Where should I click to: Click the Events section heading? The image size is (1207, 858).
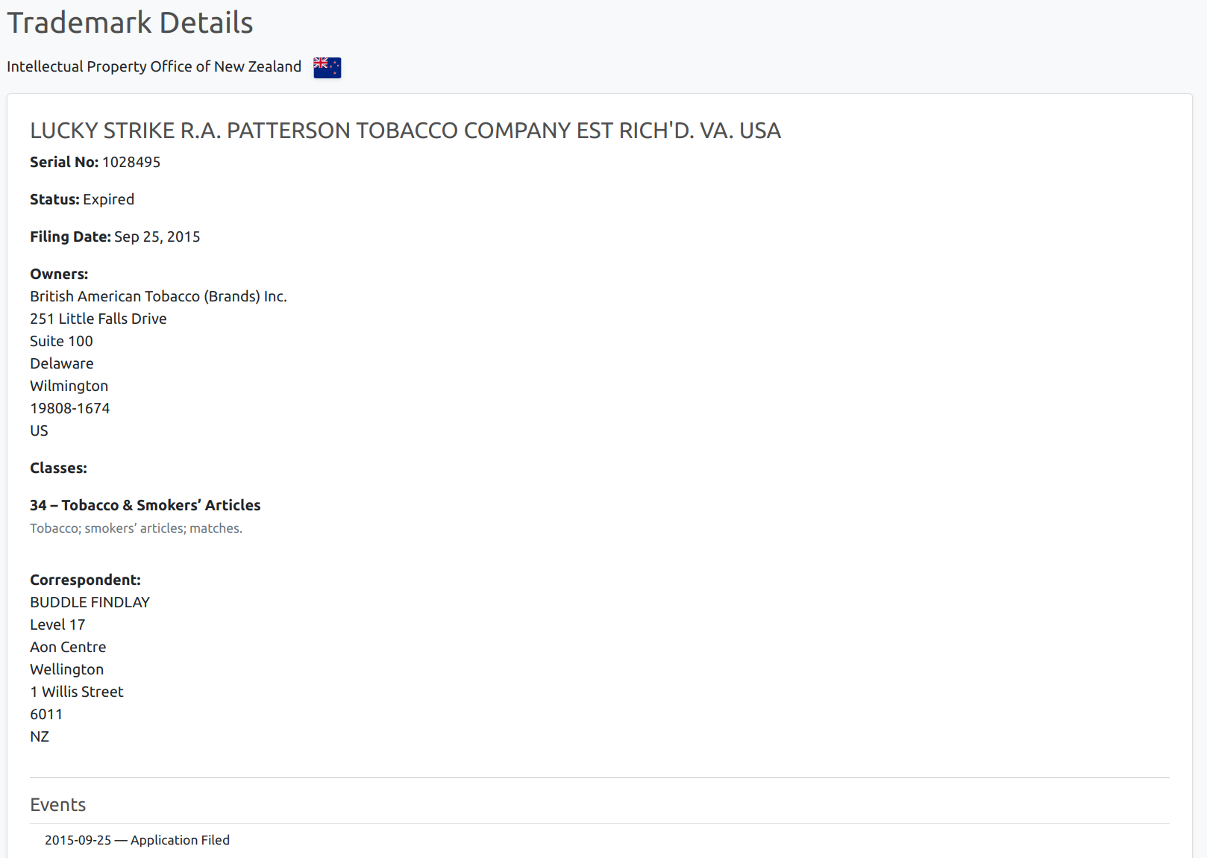coord(57,804)
